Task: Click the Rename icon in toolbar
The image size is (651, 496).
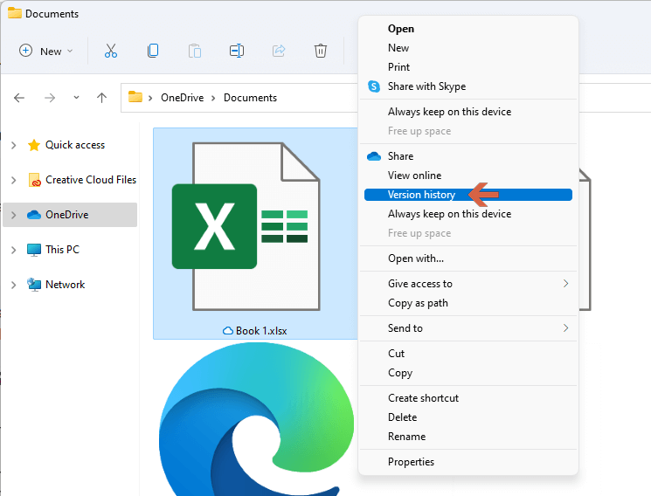Action: [x=237, y=51]
